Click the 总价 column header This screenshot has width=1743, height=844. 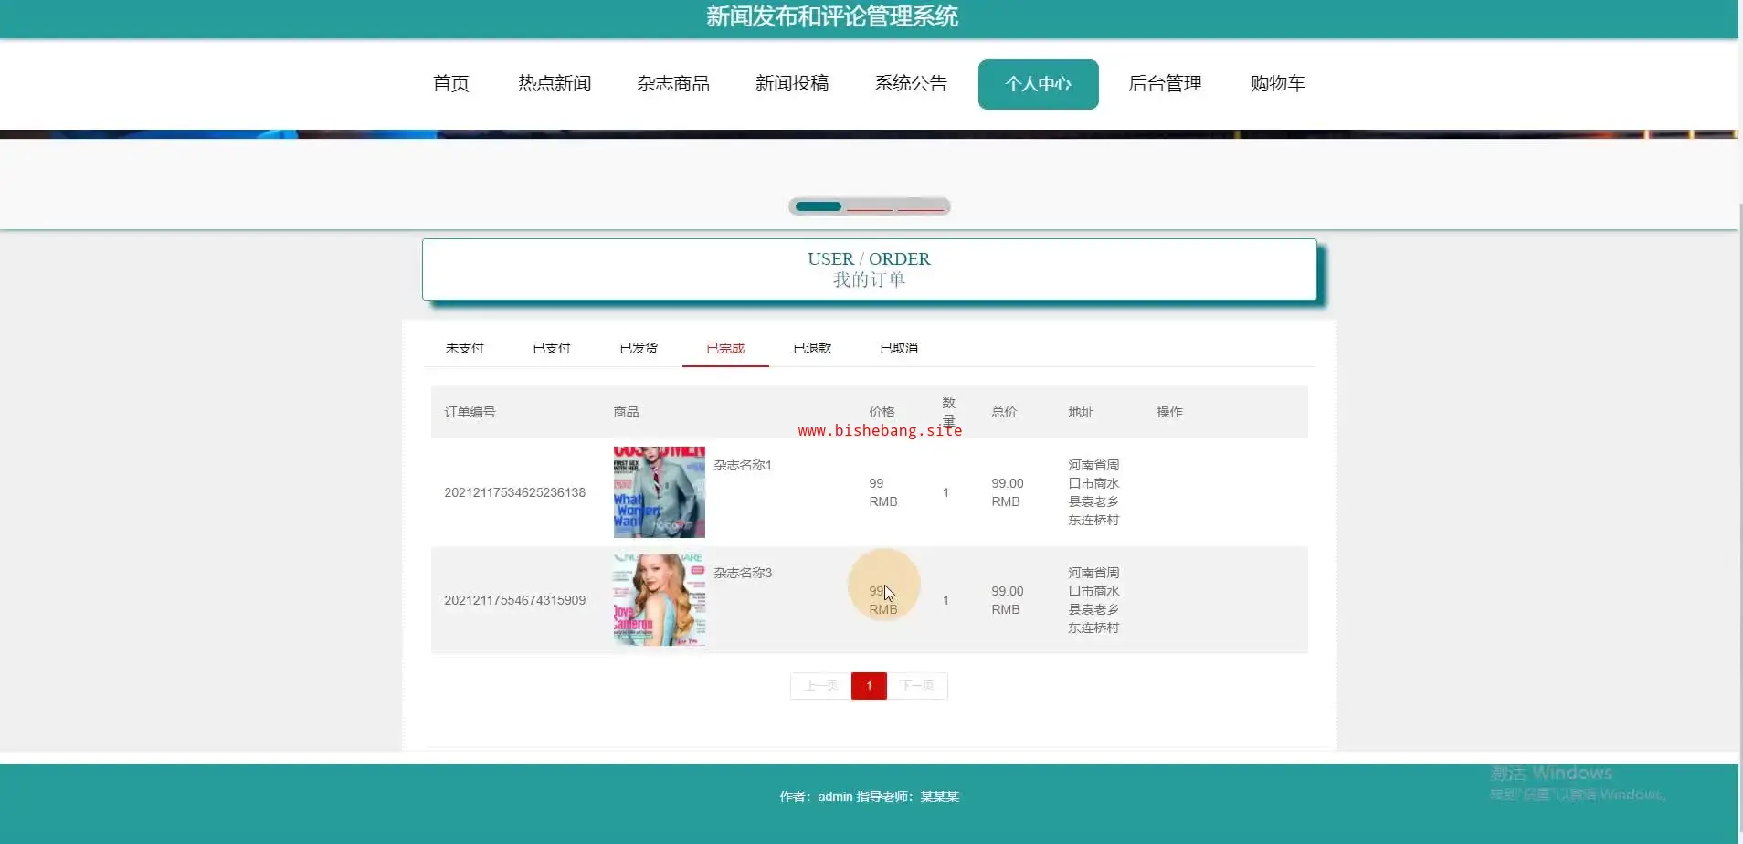(x=1004, y=412)
